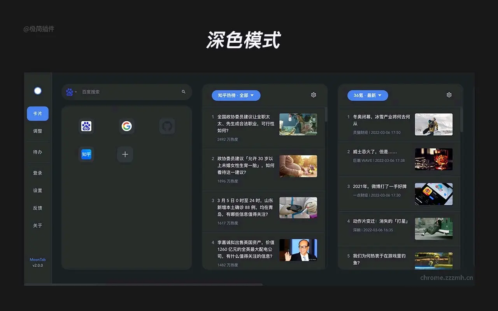Expand the search engine dropdown arrow
Image resolution: width=498 pixels, height=311 pixels.
[x=77, y=92]
